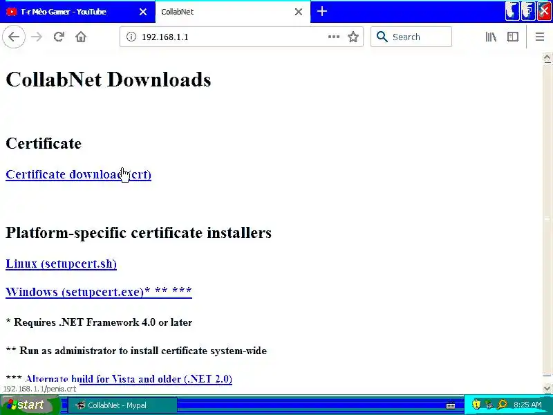This screenshot has height=415, width=553.
Task: Click the Run as administrator note
Action: click(x=136, y=351)
